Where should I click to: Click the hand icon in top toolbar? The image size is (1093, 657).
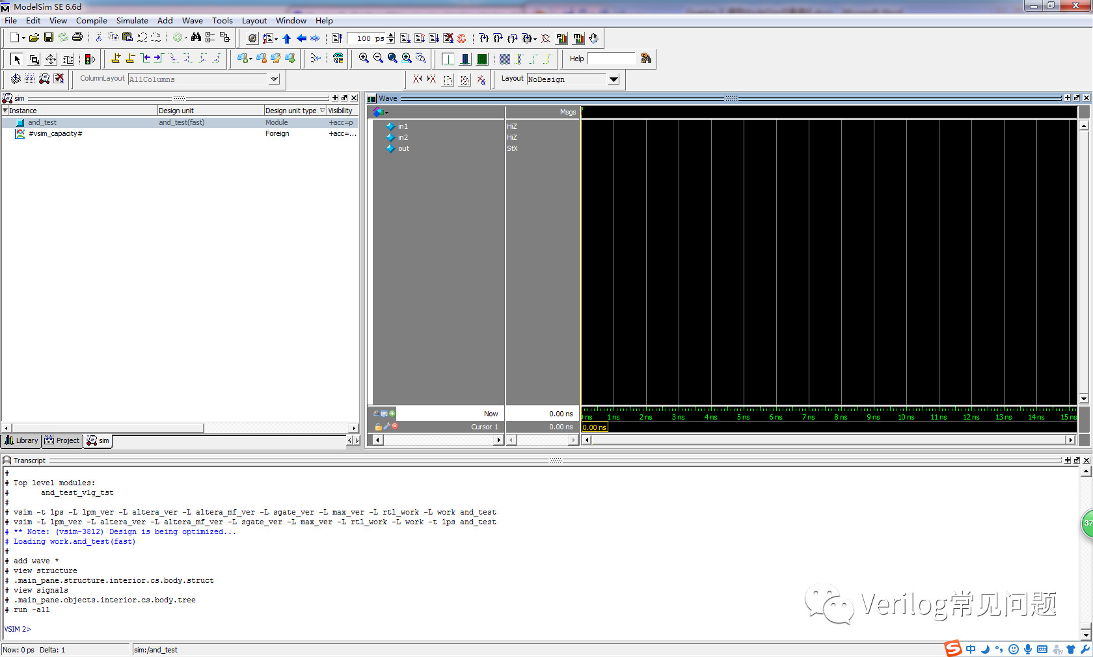coord(593,38)
